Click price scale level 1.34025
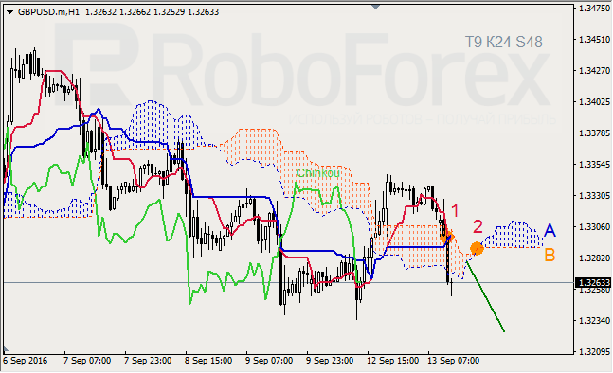The width and height of the screenshot is (613, 373). (x=594, y=102)
